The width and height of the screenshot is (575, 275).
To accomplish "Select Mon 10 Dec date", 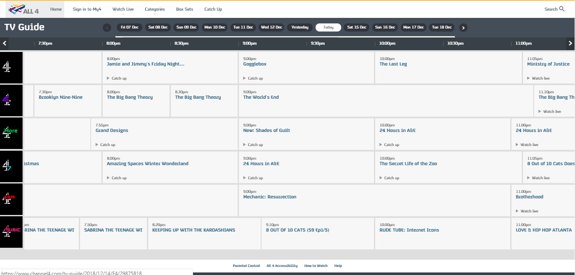I will point(215,27).
